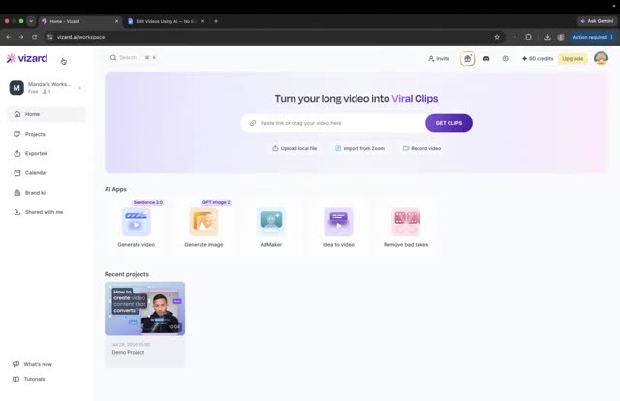
Task: Open the browser tab search dropdown
Action: coord(31,21)
